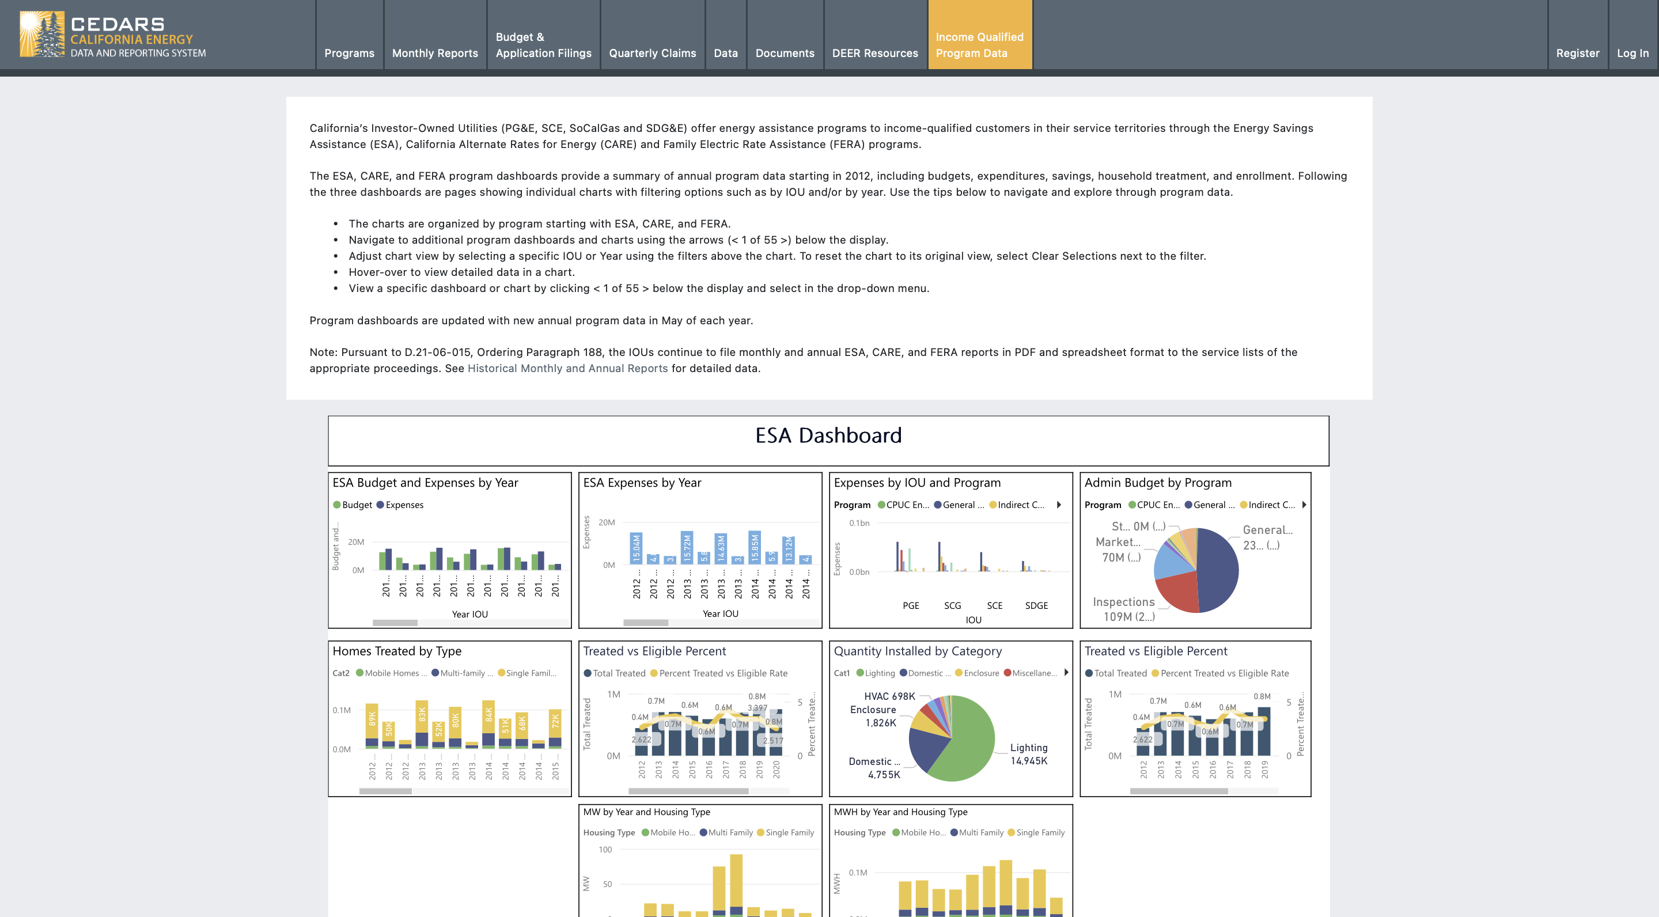
Task: Click the Log In button
Action: [1632, 53]
